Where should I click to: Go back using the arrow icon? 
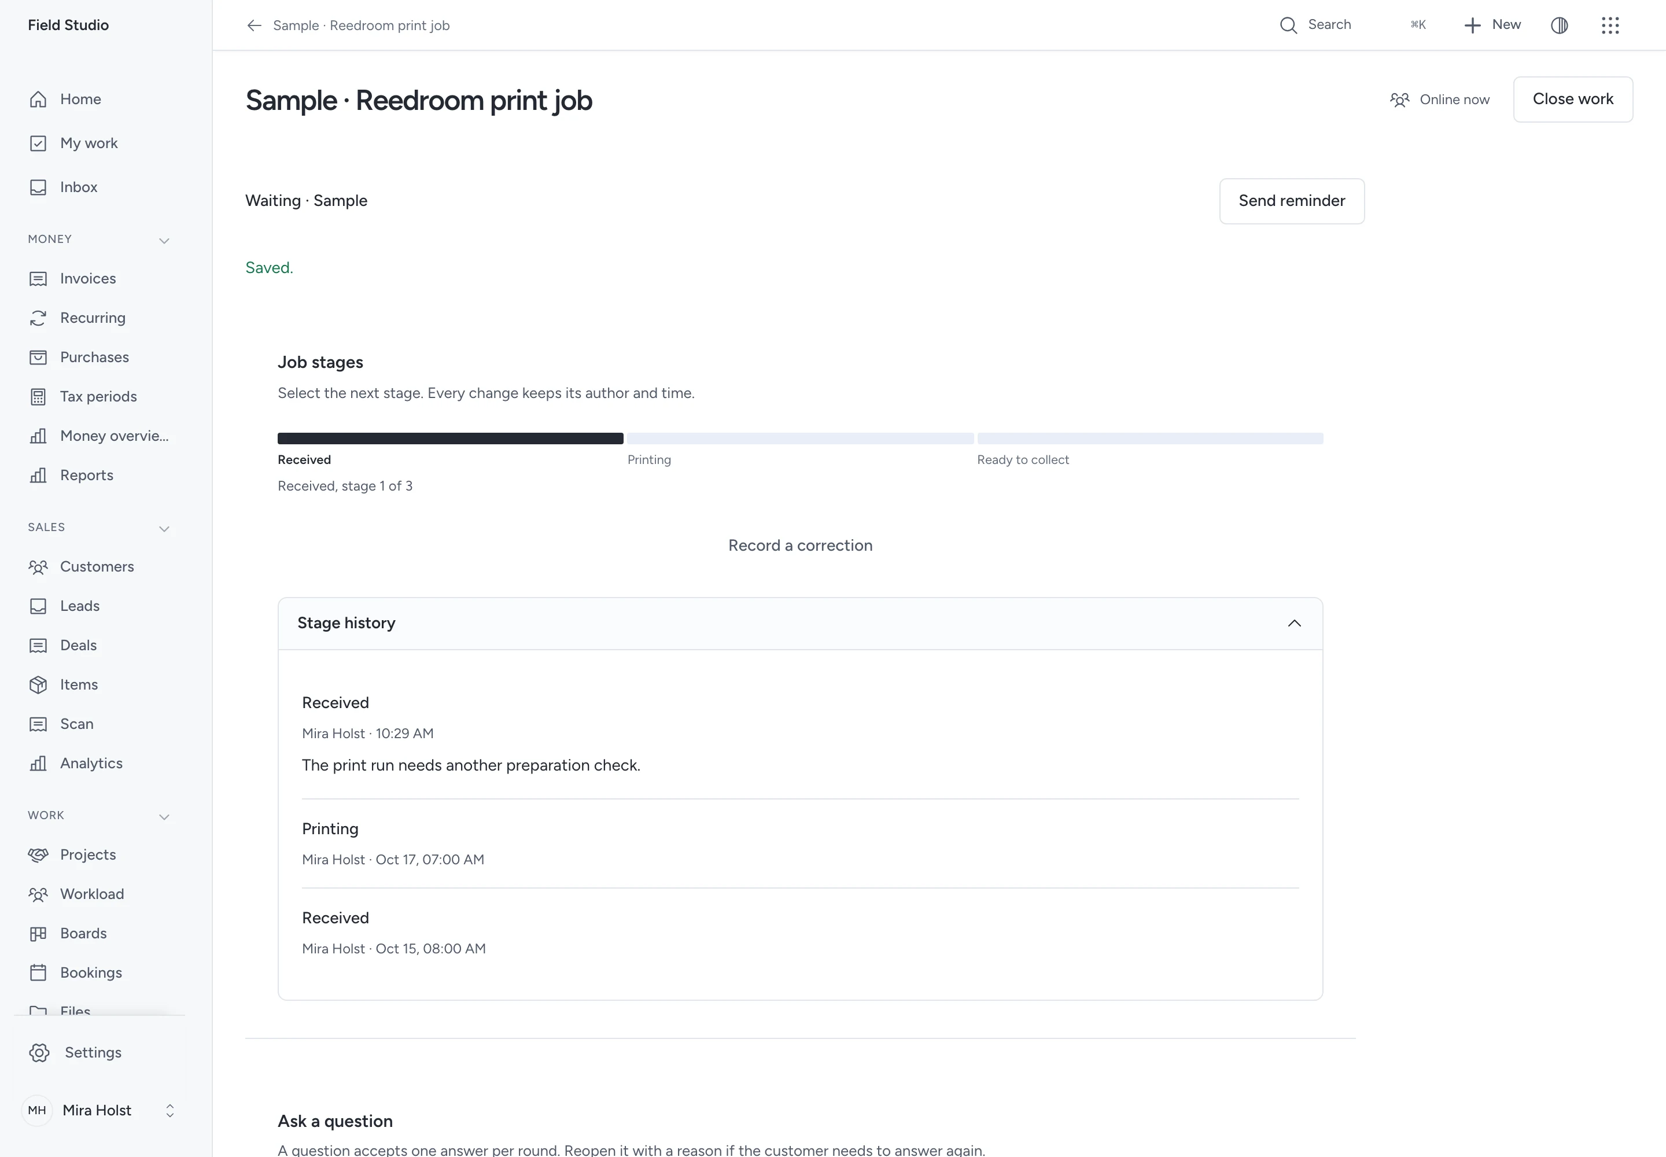pos(254,25)
